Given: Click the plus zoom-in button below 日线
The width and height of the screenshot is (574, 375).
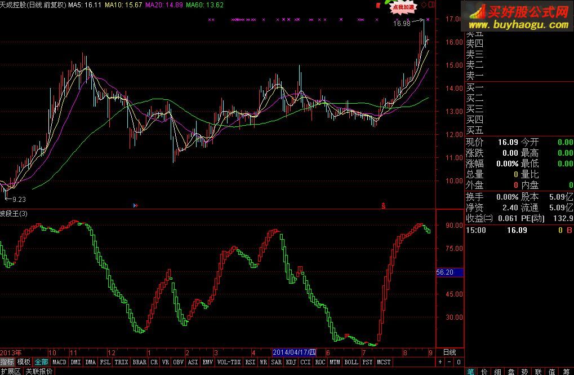Looking at the screenshot, I should click(440, 362).
